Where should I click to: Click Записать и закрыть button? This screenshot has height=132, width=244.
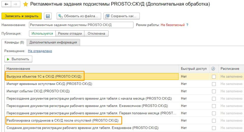[x=22, y=16]
